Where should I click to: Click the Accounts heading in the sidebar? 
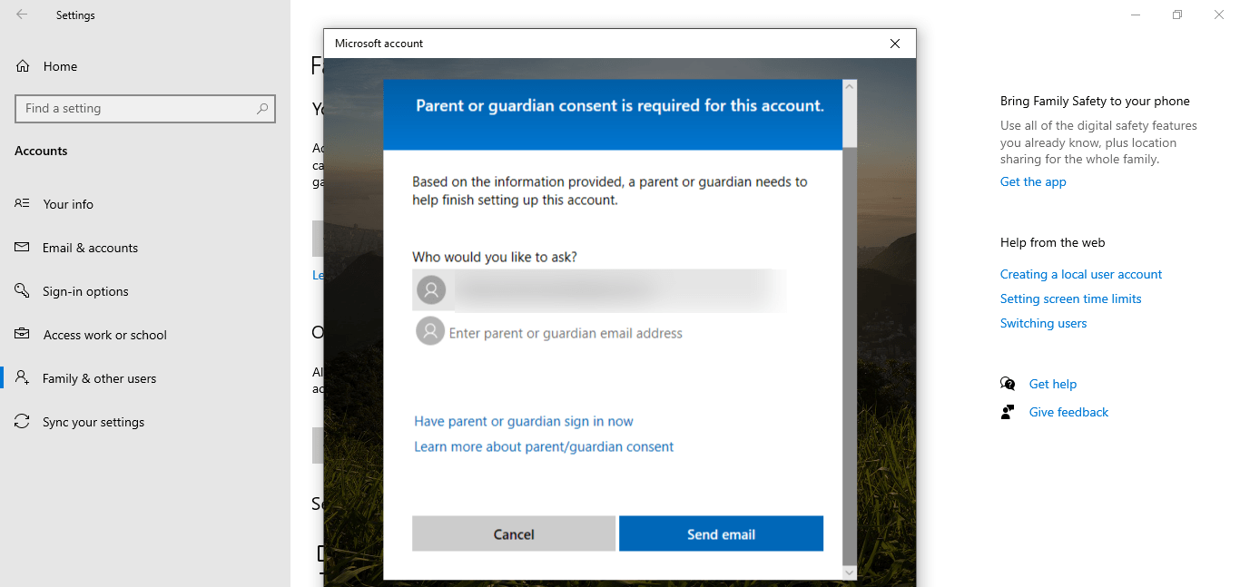[41, 151]
